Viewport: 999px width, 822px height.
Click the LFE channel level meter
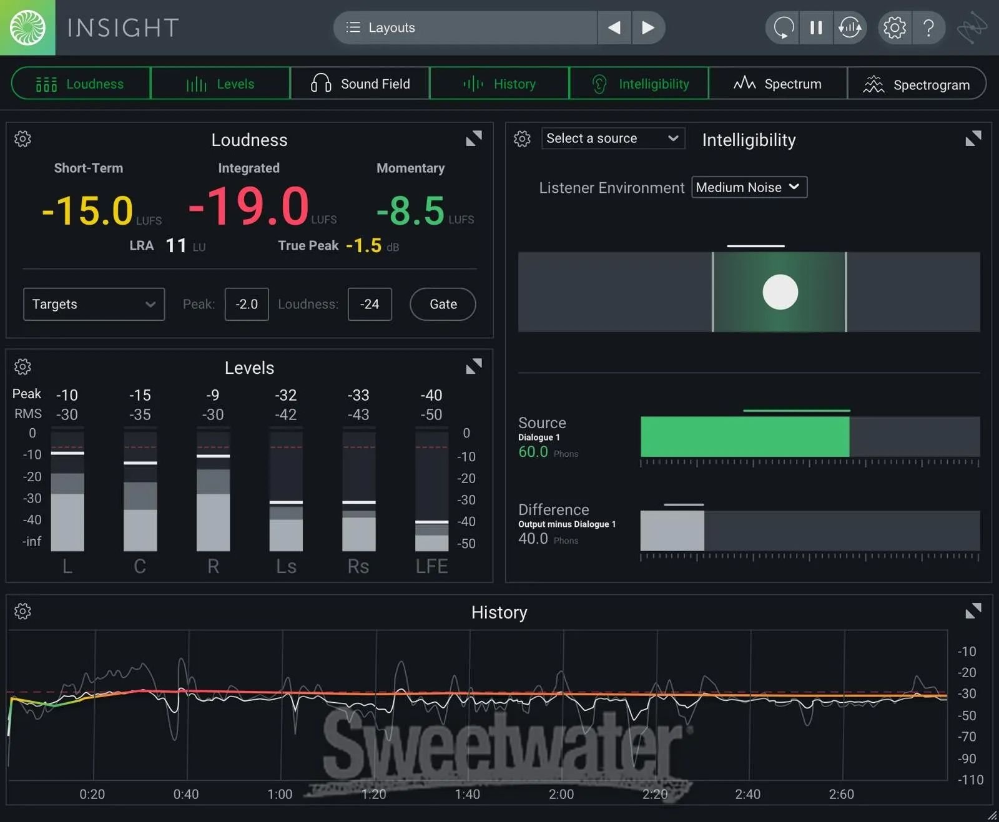point(432,489)
